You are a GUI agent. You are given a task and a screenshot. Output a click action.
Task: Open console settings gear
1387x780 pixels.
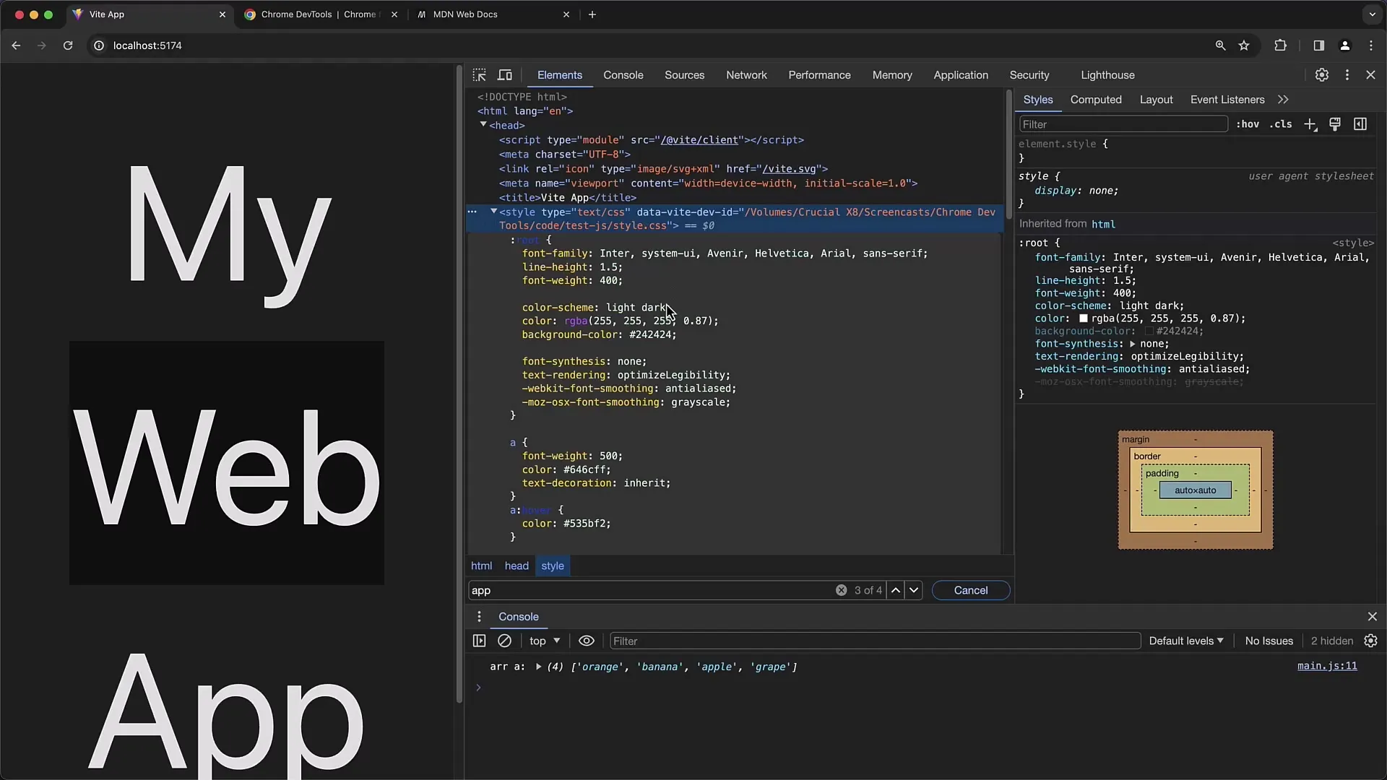(1370, 641)
